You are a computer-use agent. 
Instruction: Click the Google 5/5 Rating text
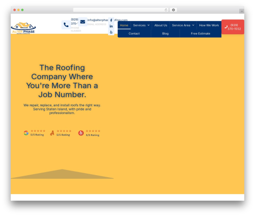point(37,135)
